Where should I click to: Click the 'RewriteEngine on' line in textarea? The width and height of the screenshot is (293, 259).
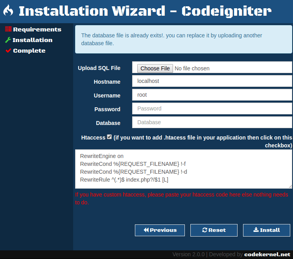coord(101,156)
